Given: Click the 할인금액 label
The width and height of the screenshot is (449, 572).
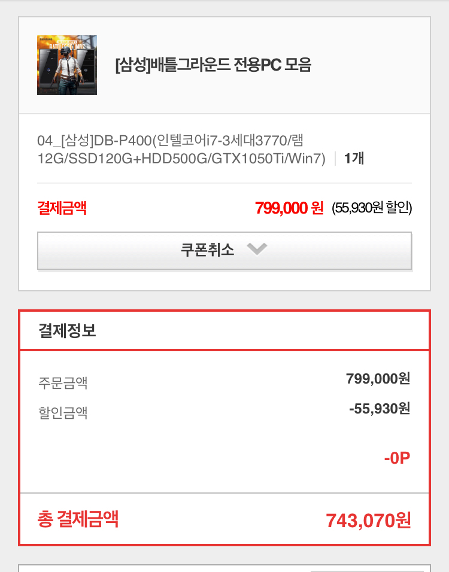Looking at the screenshot, I should (x=63, y=413).
